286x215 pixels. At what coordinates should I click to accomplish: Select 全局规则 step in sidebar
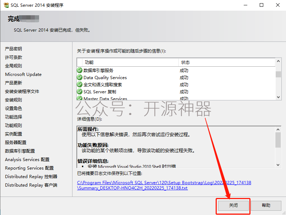[x=14, y=66]
